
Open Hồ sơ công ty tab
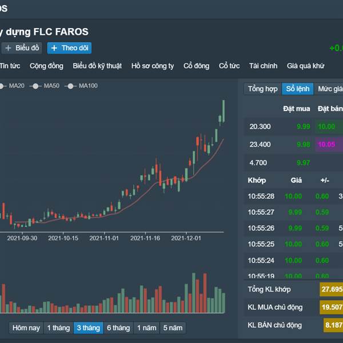point(153,66)
